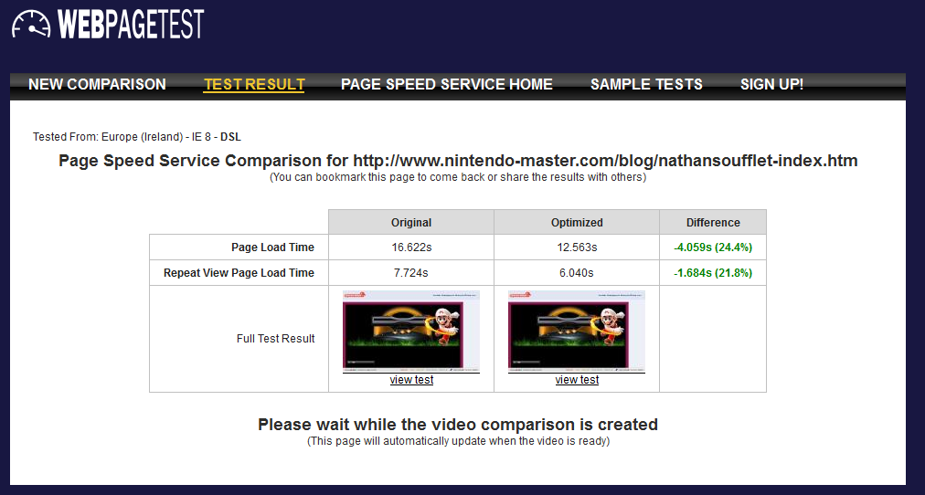
Task: Open the Sample Tests page
Action: [646, 84]
